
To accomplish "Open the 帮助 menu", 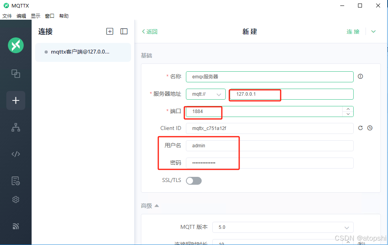I will (x=64, y=16).
